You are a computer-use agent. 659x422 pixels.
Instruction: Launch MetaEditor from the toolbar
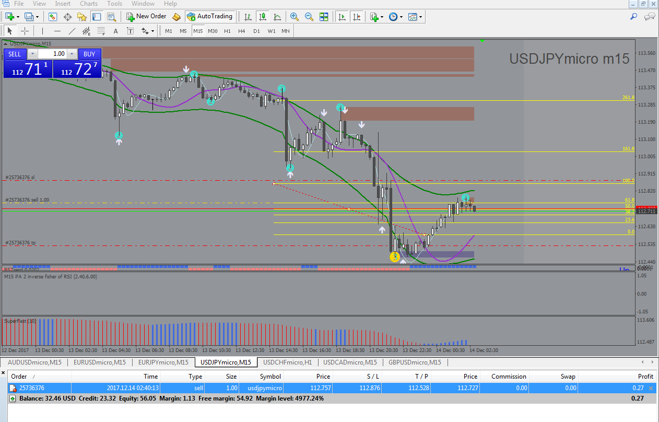click(x=176, y=17)
